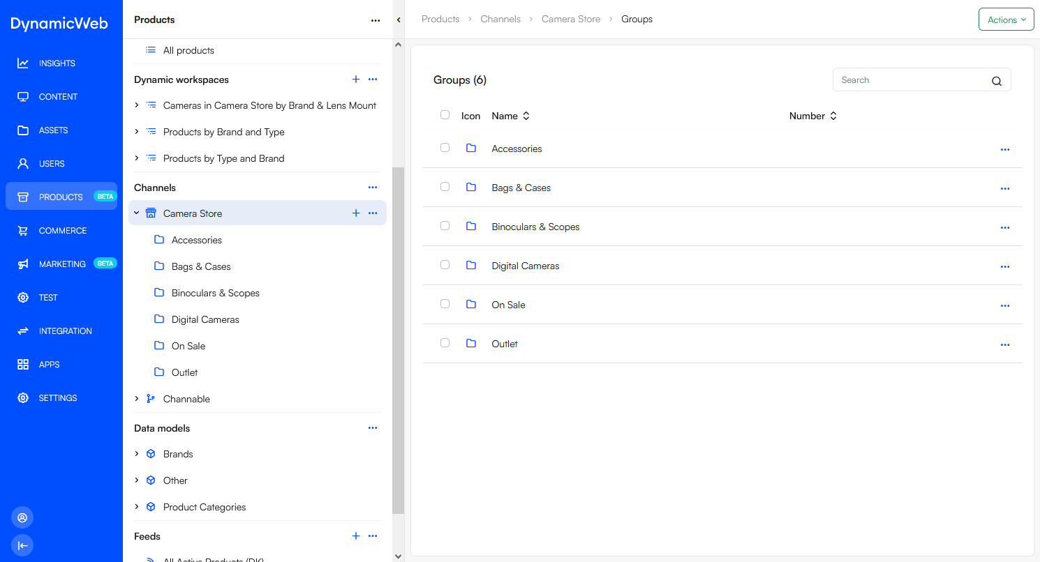This screenshot has height=562, width=1040.
Task: Click the DynamicWeb logo
Action: 59,24
